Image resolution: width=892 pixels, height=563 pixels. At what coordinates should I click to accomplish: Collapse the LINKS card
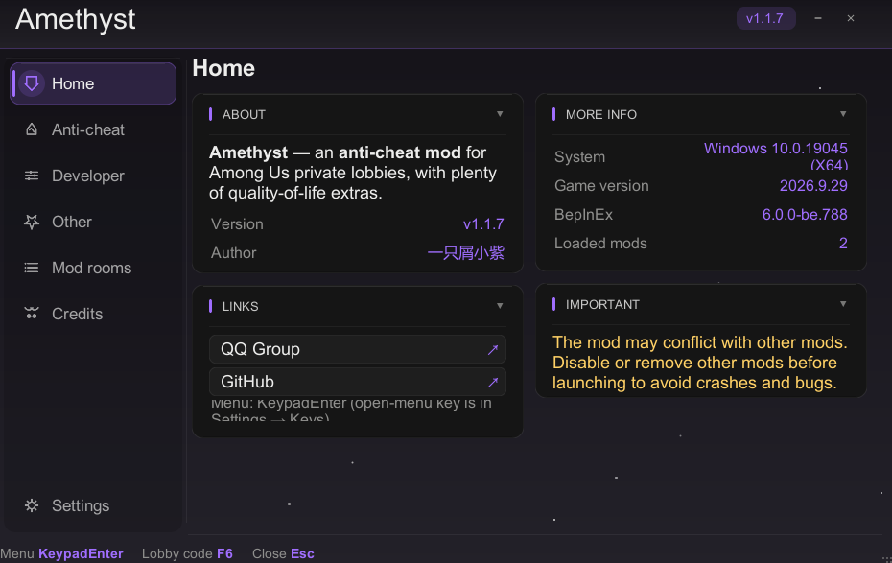point(500,306)
